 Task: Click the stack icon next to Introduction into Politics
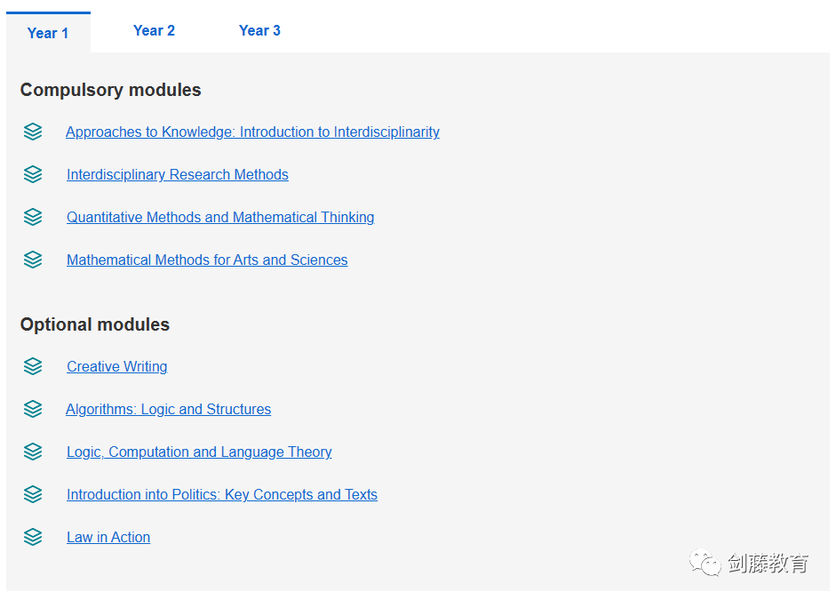[x=33, y=494]
